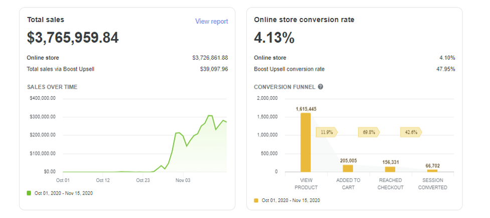Click the 4.10% online store rate
Image resolution: width=490 pixels, height=218 pixels.
(447, 58)
